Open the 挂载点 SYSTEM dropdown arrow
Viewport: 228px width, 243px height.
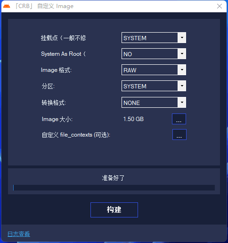[x=182, y=38]
